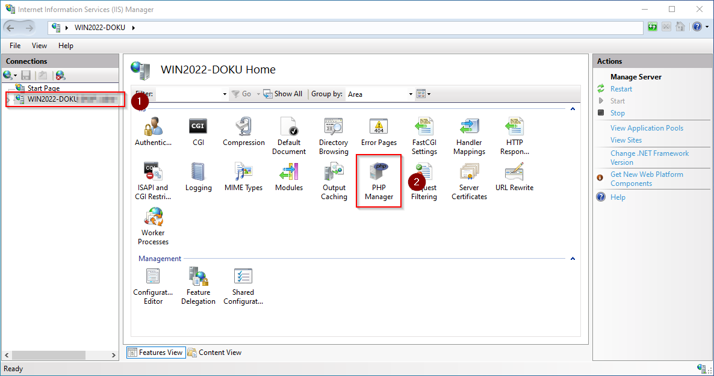Open Handler Mappings feature
Image resolution: width=714 pixels, height=376 pixels.
tap(469, 136)
